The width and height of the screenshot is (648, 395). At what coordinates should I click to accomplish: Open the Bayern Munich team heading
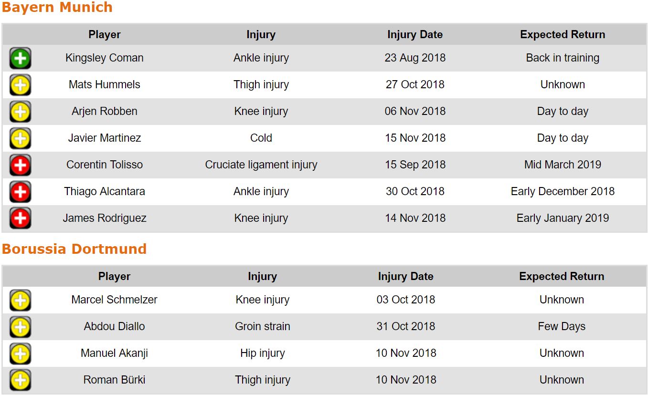pyautogui.click(x=57, y=8)
